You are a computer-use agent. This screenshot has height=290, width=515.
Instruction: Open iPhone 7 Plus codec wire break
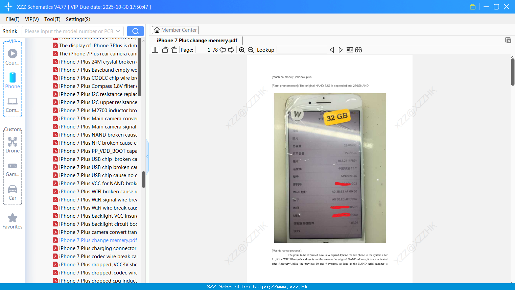click(95, 257)
